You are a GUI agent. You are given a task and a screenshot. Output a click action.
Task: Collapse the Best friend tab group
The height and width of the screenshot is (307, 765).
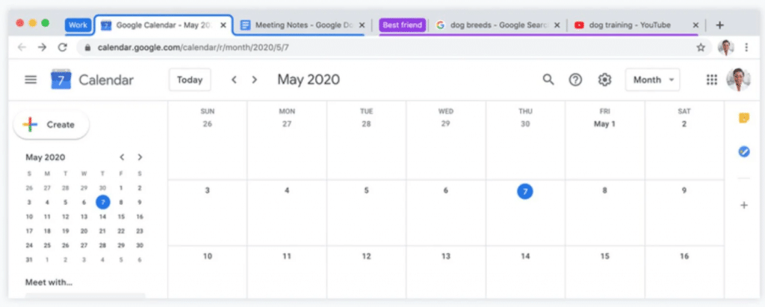tap(402, 25)
